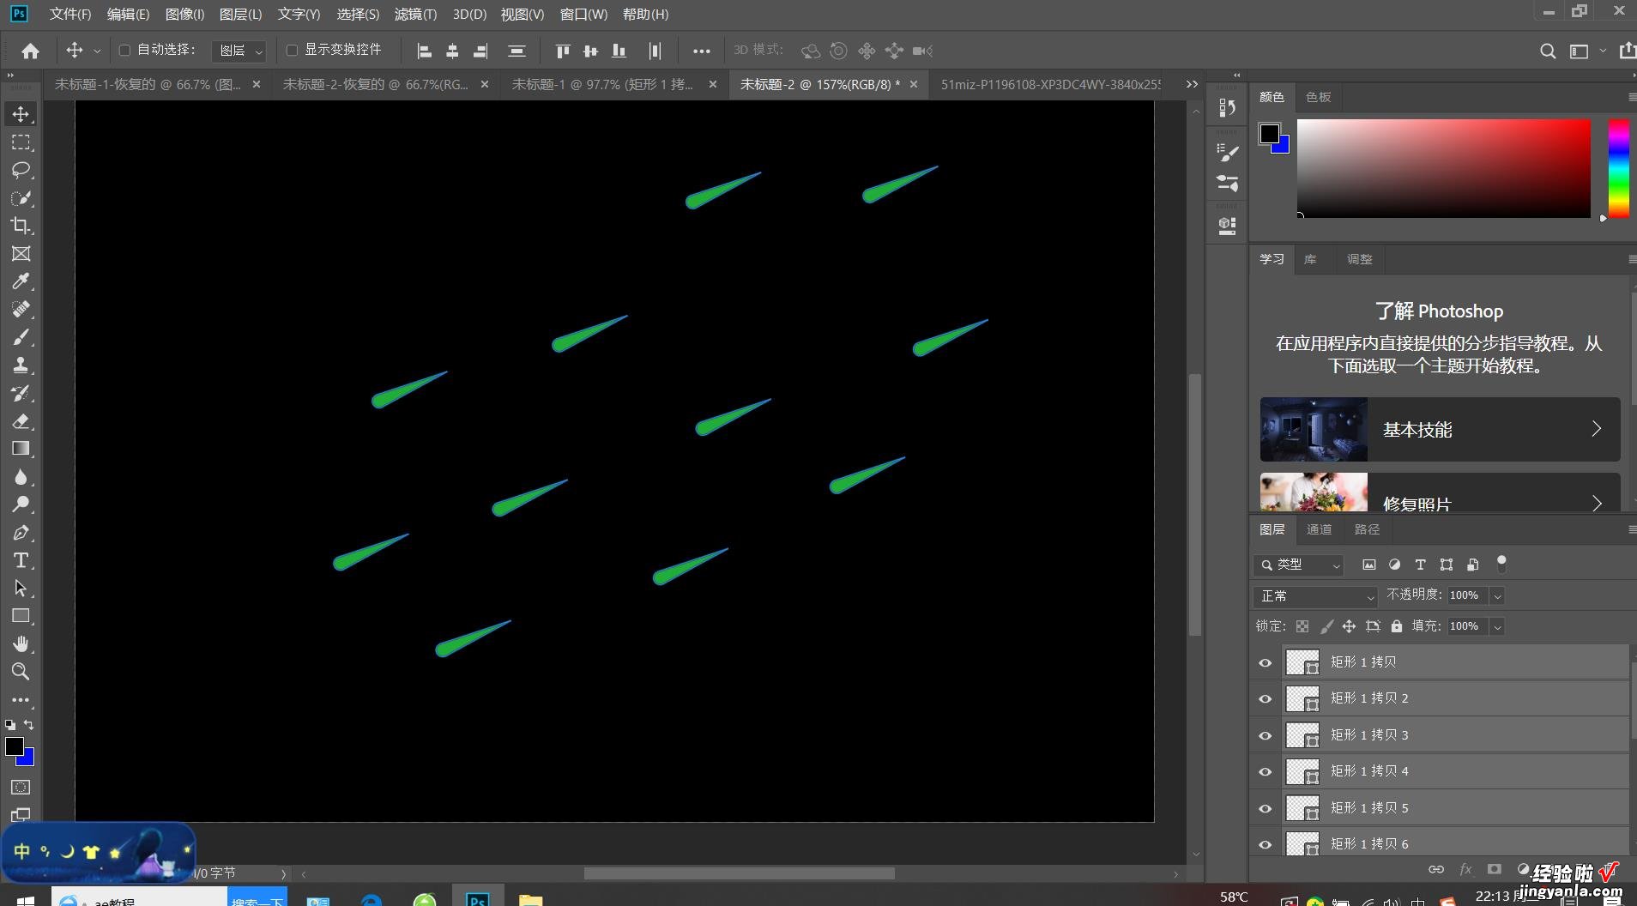Switch to the 通道 tab
Image resolution: width=1637 pixels, height=906 pixels.
tap(1319, 529)
